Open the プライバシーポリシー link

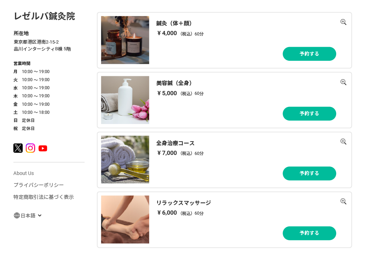coord(39,185)
